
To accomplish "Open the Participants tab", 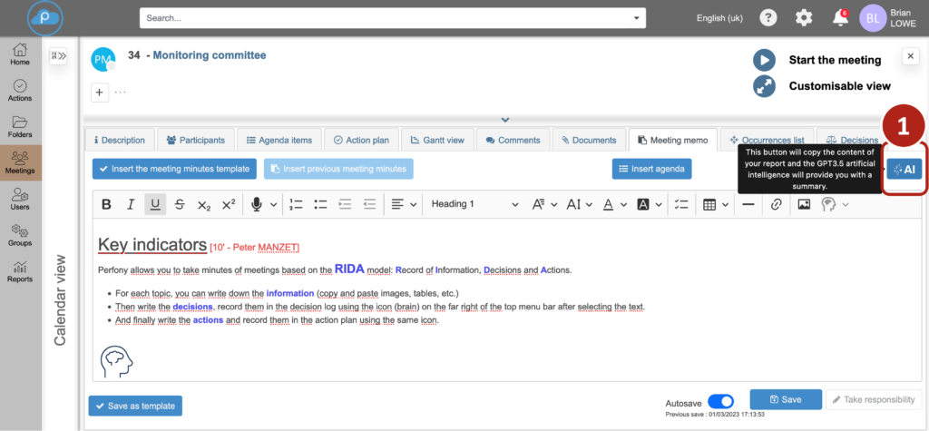I will (x=196, y=140).
